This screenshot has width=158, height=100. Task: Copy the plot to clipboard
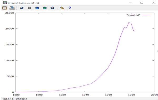coord(4,8)
